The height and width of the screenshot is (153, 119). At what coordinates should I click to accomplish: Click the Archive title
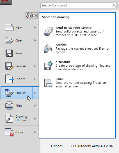point(61,45)
